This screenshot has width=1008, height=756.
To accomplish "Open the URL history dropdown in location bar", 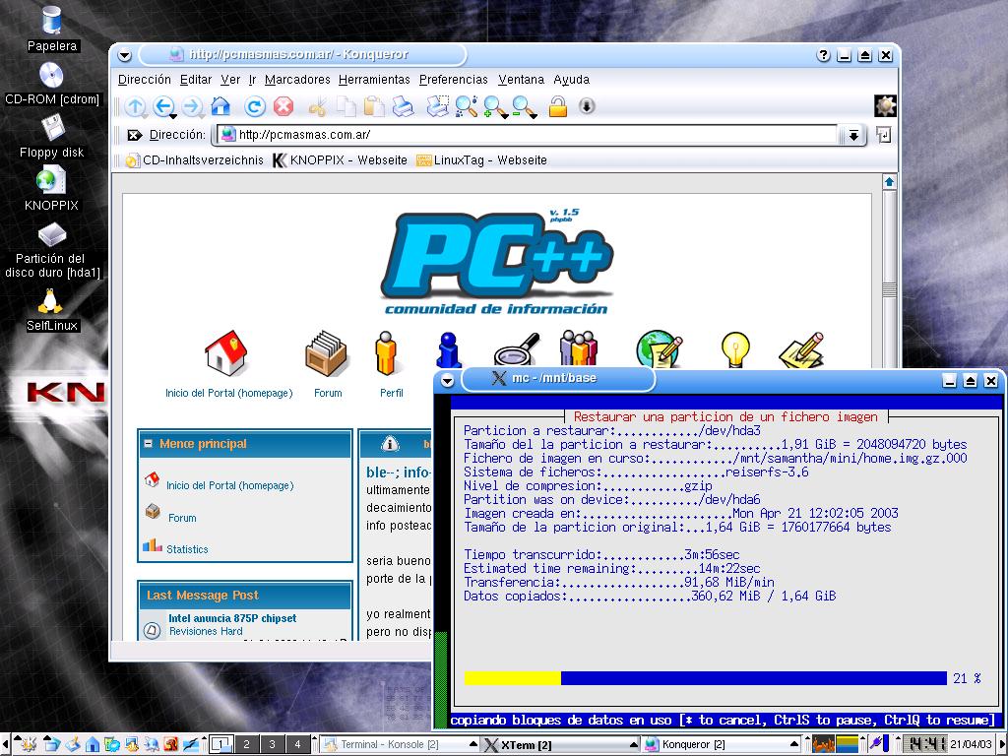I will (x=853, y=135).
